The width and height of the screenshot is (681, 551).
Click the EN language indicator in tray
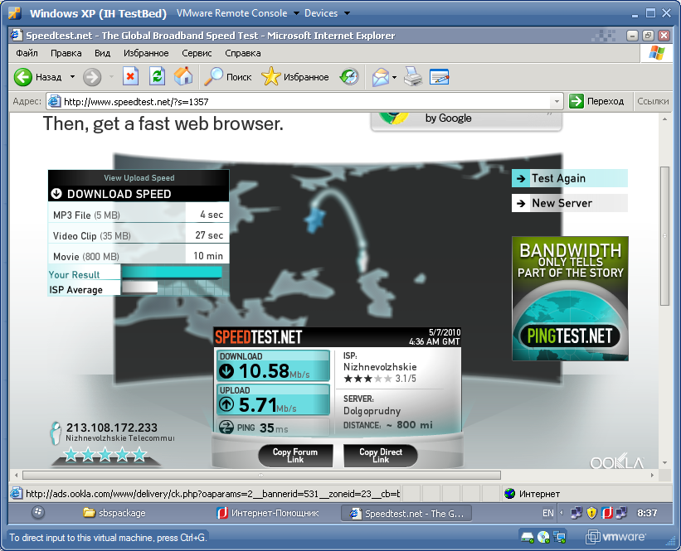[x=548, y=513]
